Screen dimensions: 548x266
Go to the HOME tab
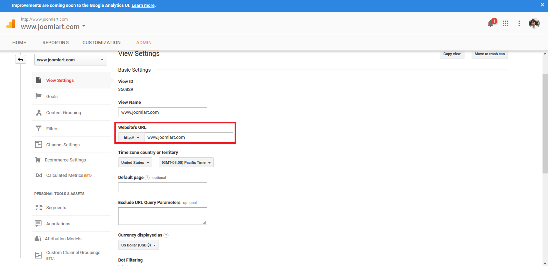(19, 43)
